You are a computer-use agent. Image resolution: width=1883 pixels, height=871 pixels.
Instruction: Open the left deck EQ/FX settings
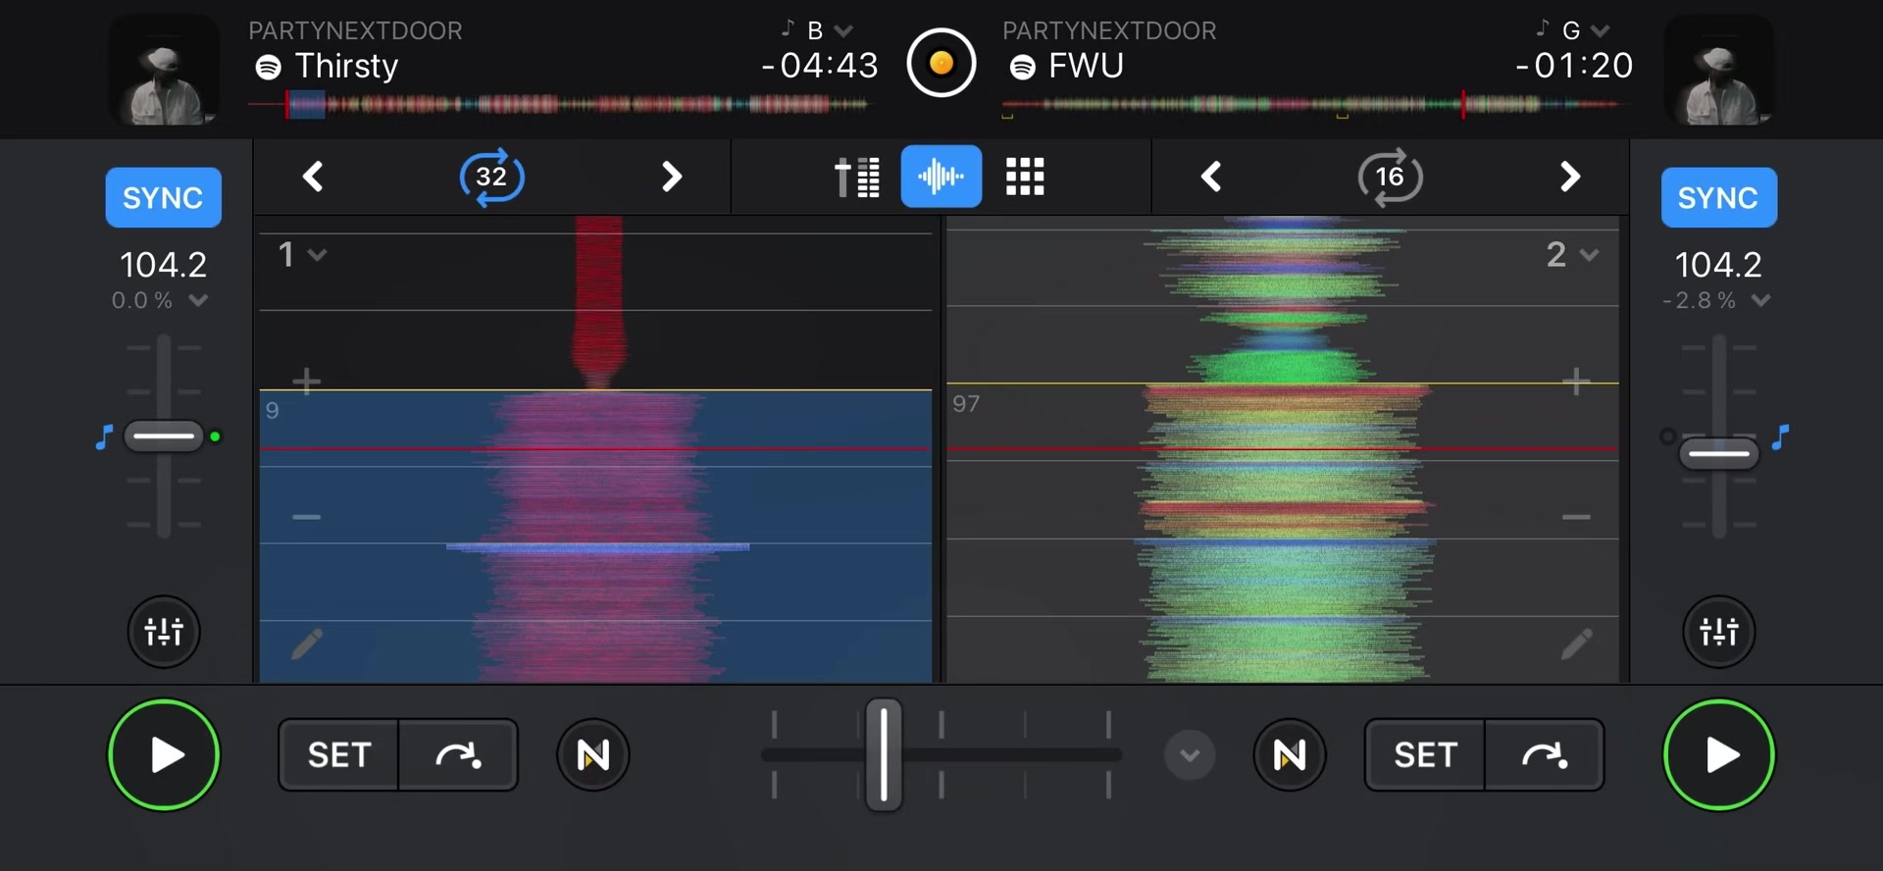point(164,632)
